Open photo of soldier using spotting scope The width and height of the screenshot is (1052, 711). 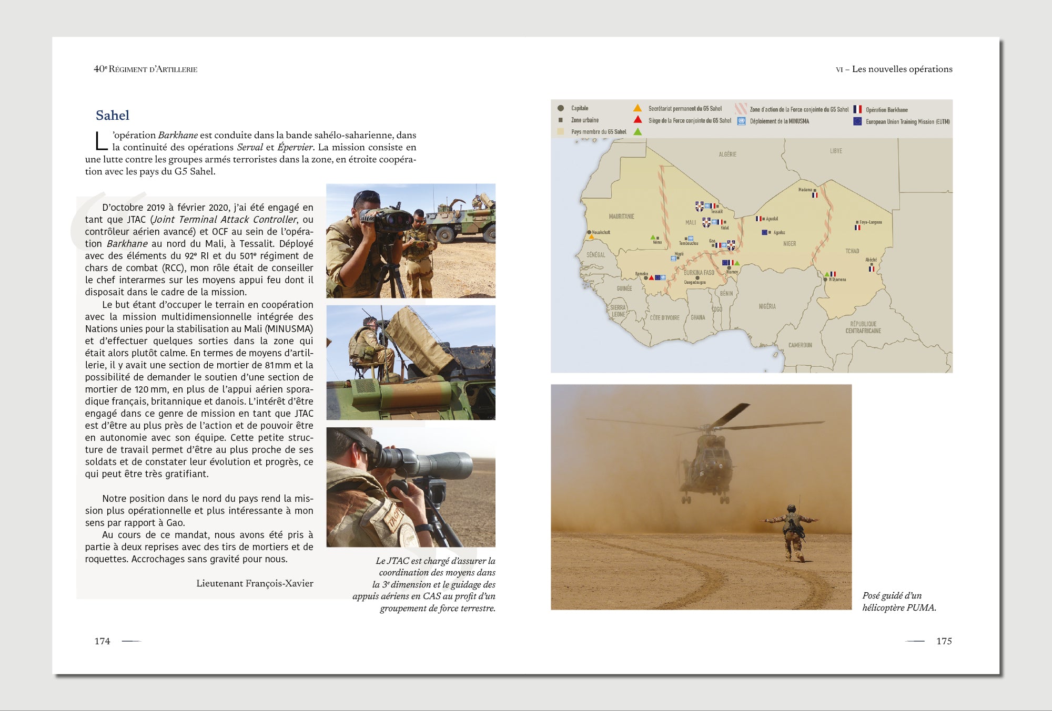(x=411, y=487)
